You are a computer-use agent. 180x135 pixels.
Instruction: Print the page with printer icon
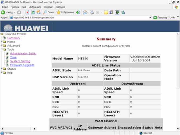pos(92,12)
